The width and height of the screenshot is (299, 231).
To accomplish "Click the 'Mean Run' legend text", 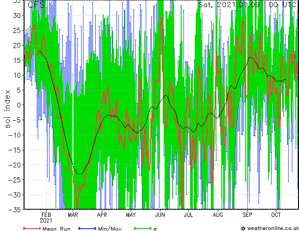I will point(56,229).
